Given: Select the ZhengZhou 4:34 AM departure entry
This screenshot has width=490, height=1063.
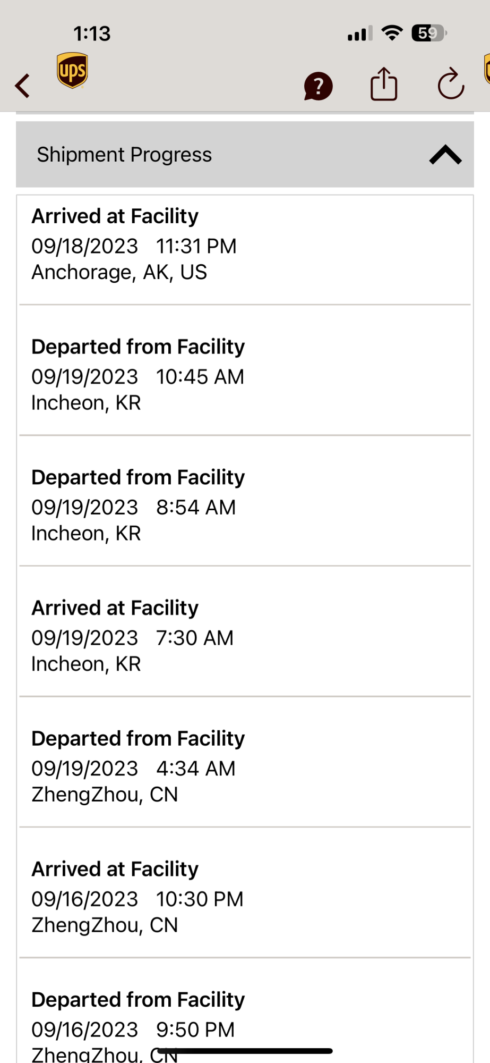Looking at the screenshot, I should 244,766.
